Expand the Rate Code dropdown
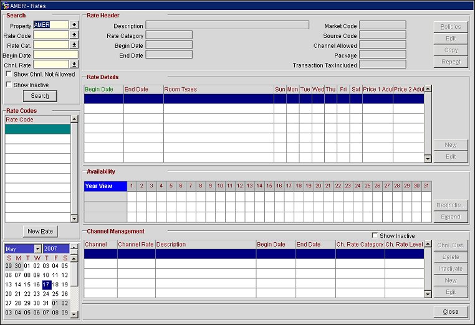 click(74, 35)
